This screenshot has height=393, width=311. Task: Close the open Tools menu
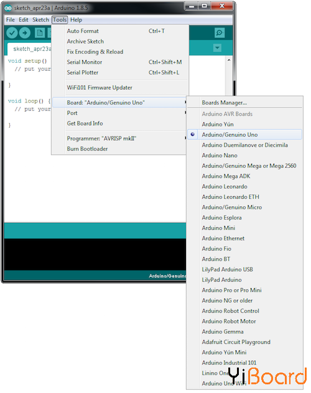[60, 20]
